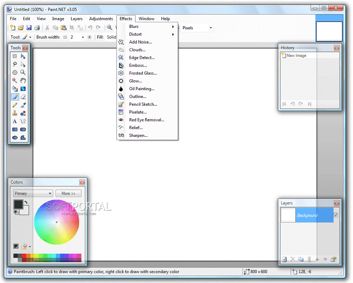Click the red swatch in color palette
The height and width of the screenshot is (283, 353).
(x=24, y=256)
